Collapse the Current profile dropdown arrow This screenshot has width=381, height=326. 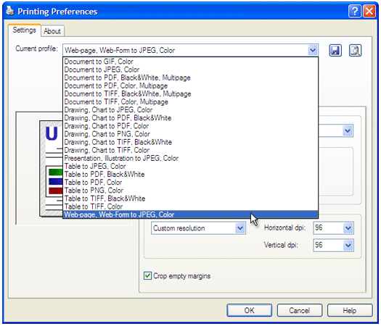click(313, 51)
